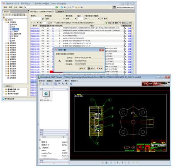Click the description filter input field

(80, 19)
